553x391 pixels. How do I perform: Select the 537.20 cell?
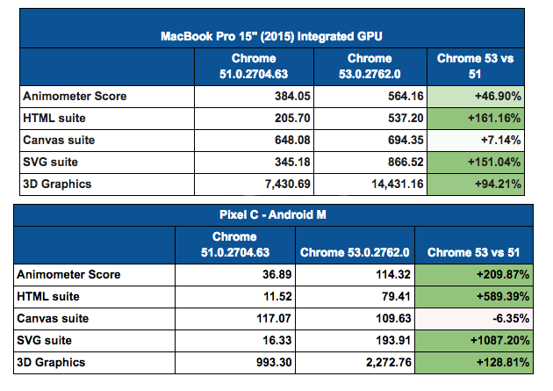pos(370,119)
